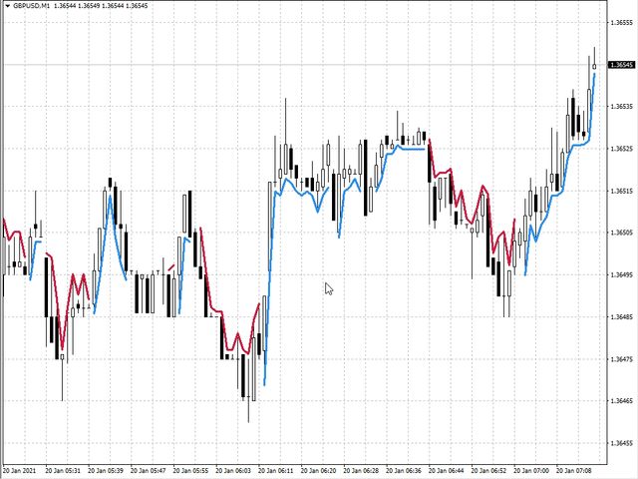Click the 20 Jan 06:11 time label

pos(275,471)
